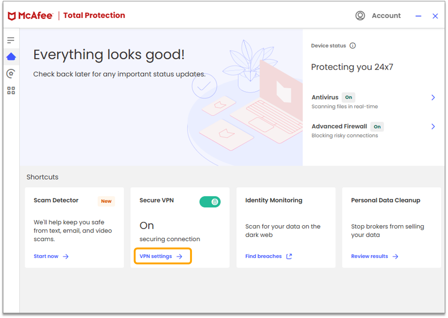The image size is (448, 318).
Task: Open the apps grid sidebar icon
Action: coord(11,90)
